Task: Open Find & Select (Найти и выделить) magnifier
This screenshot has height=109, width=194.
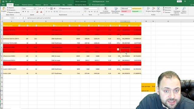Action: click(x=184, y=10)
